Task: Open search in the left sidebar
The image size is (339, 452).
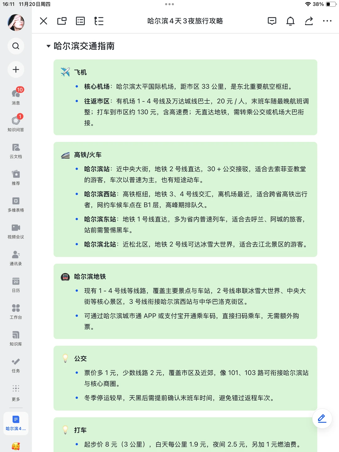Action: (16, 46)
